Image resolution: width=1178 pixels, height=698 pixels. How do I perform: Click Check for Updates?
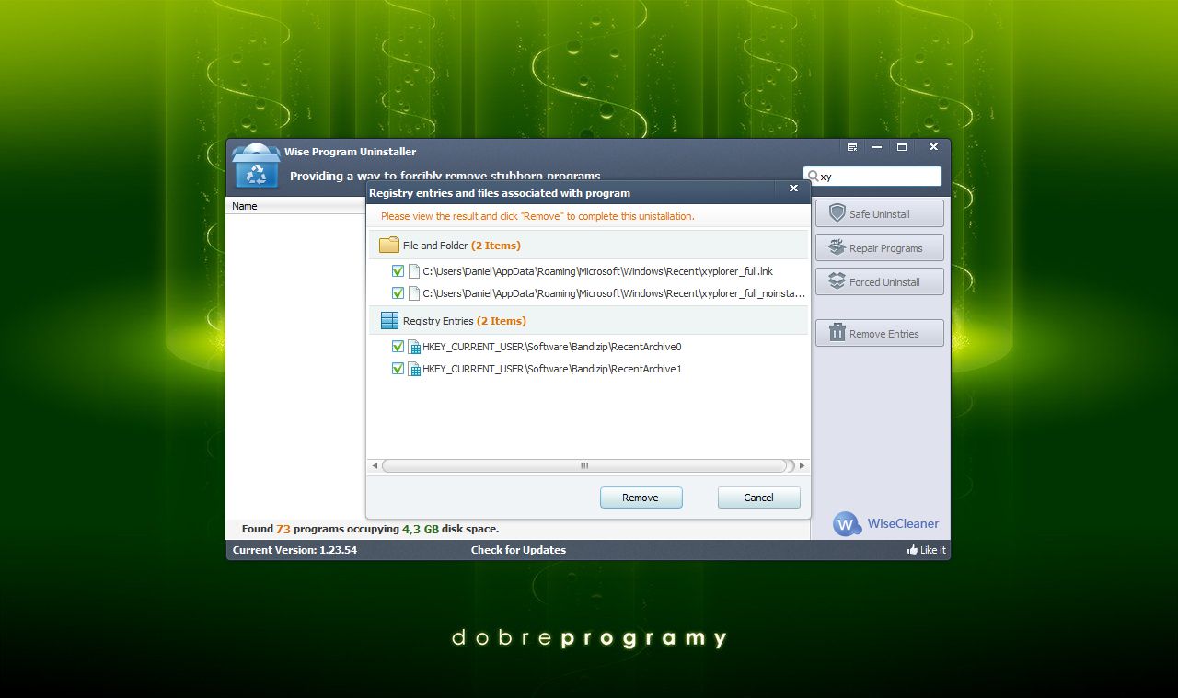(518, 550)
